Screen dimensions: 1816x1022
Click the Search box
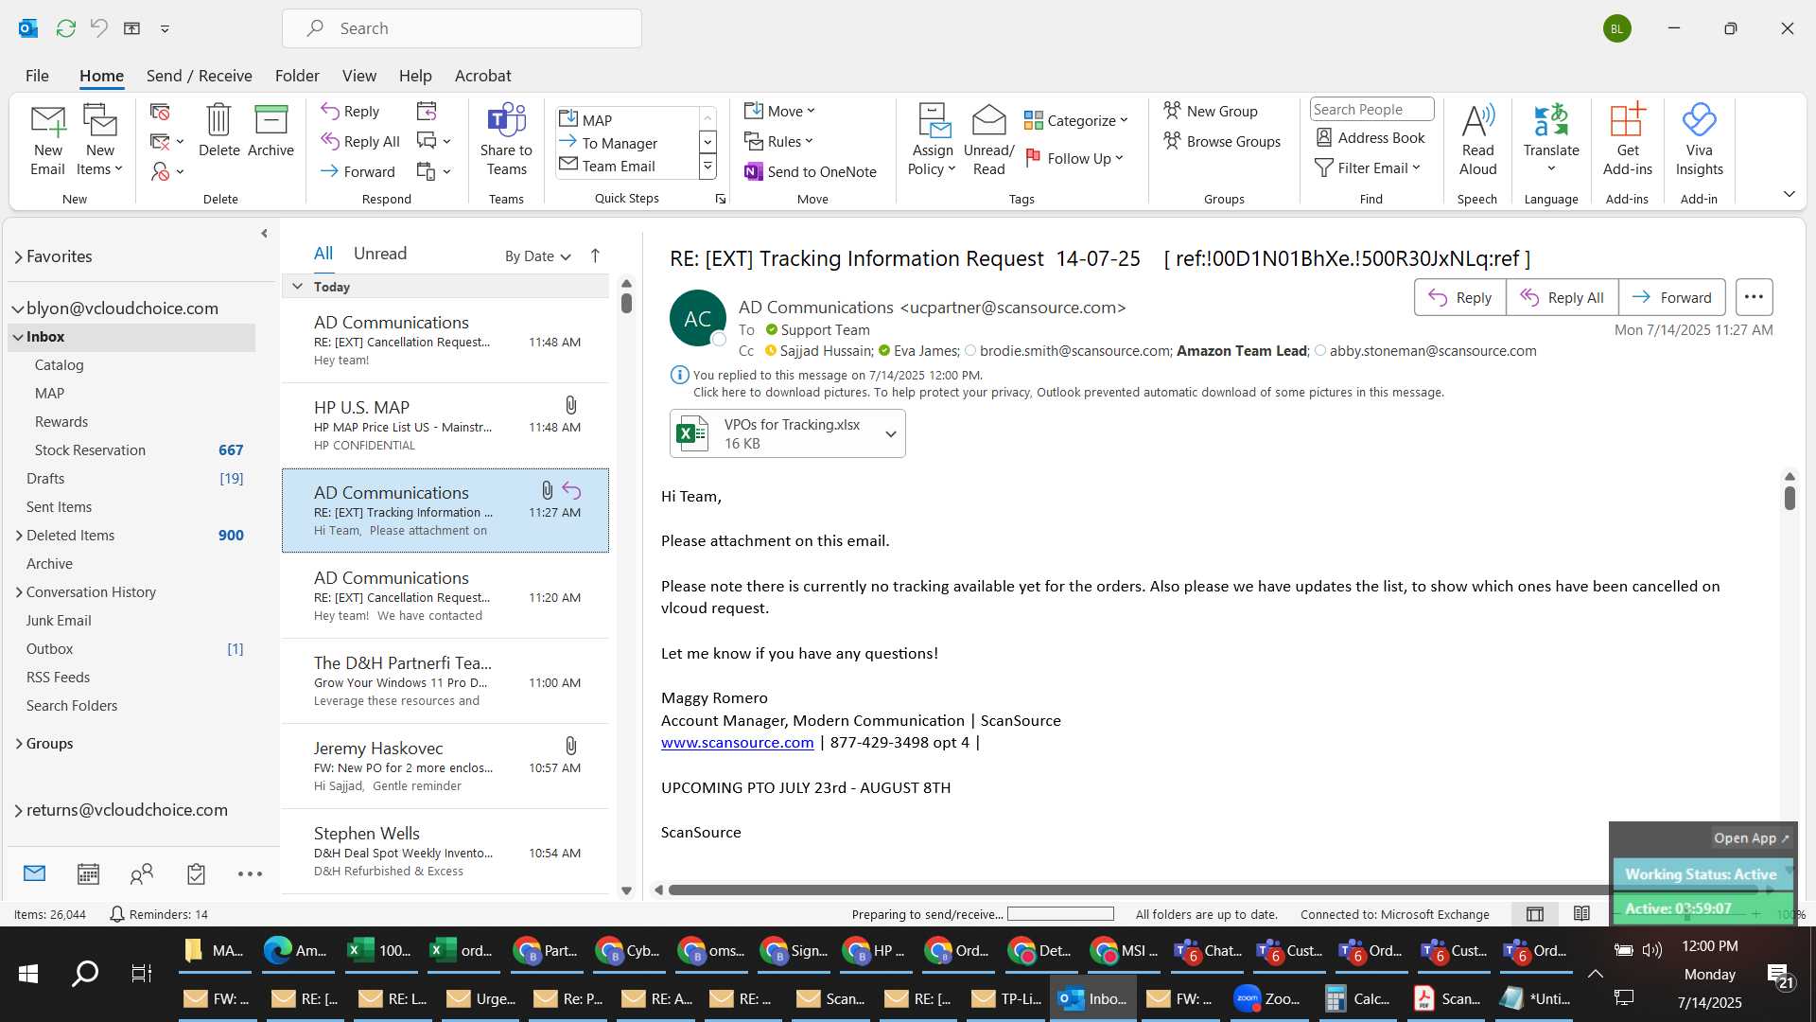click(462, 28)
